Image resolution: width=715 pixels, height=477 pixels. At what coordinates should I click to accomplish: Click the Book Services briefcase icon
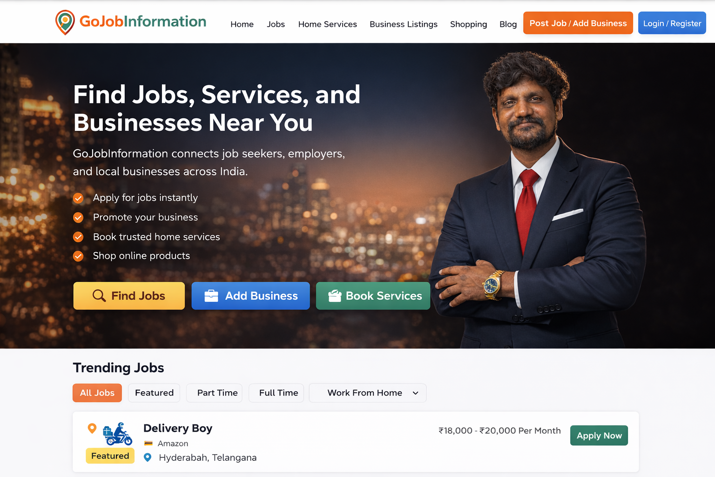point(335,296)
